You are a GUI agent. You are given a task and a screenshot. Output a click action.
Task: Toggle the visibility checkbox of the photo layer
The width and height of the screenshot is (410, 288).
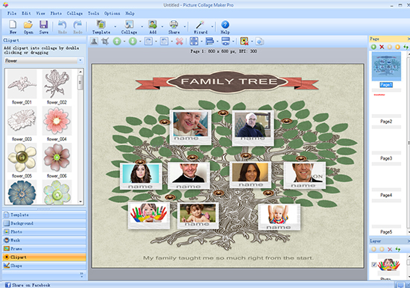click(374, 265)
